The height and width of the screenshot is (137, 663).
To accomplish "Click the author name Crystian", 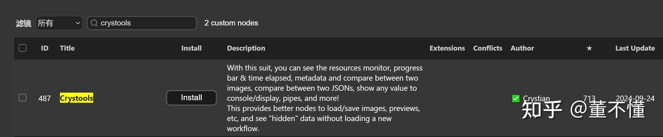I will [x=536, y=98].
